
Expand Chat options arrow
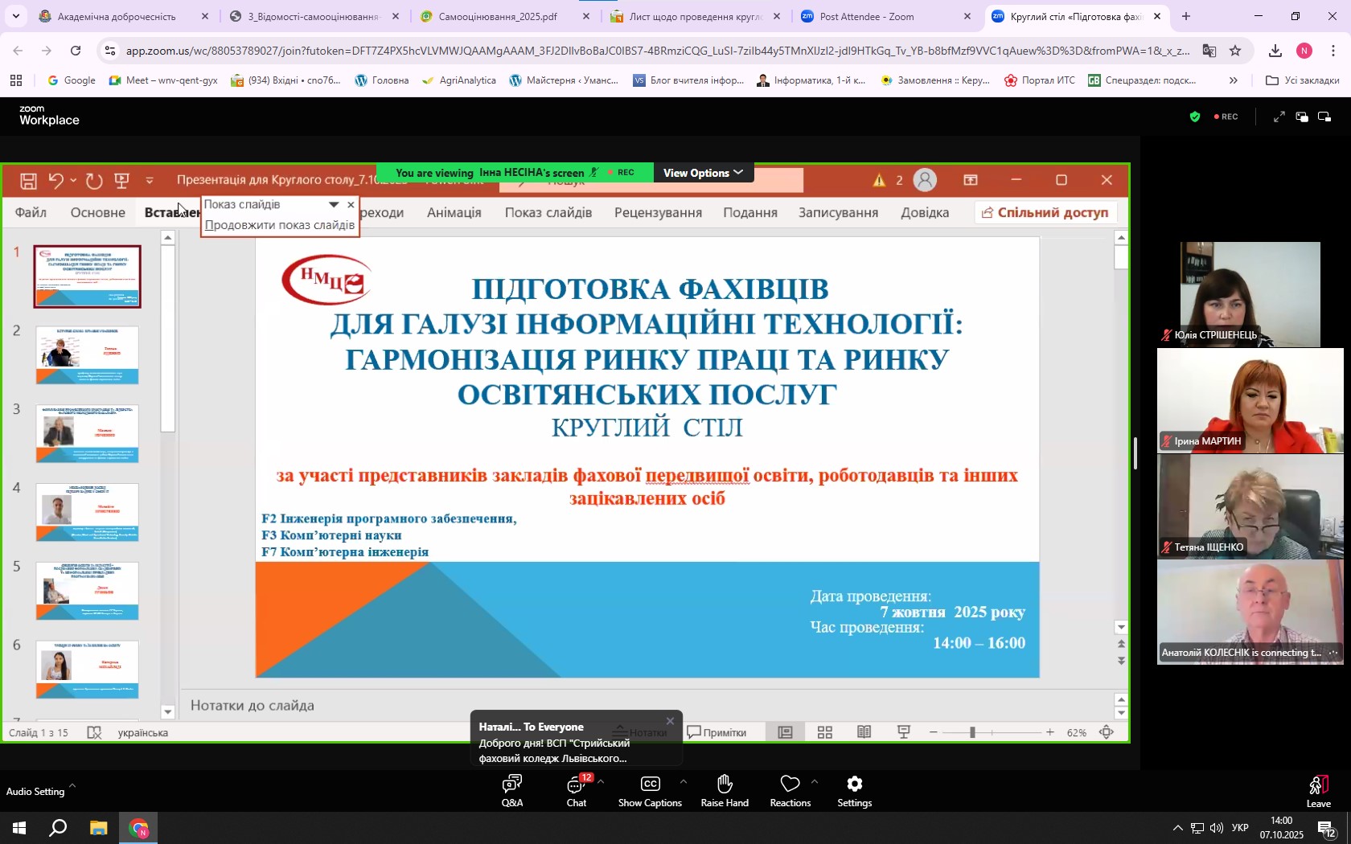click(x=601, y=782)
